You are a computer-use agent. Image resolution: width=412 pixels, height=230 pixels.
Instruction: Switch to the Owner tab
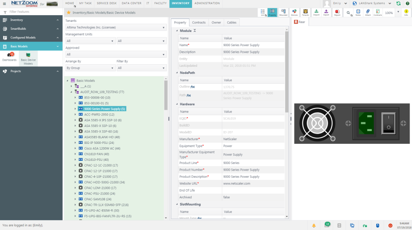point(216,23)
